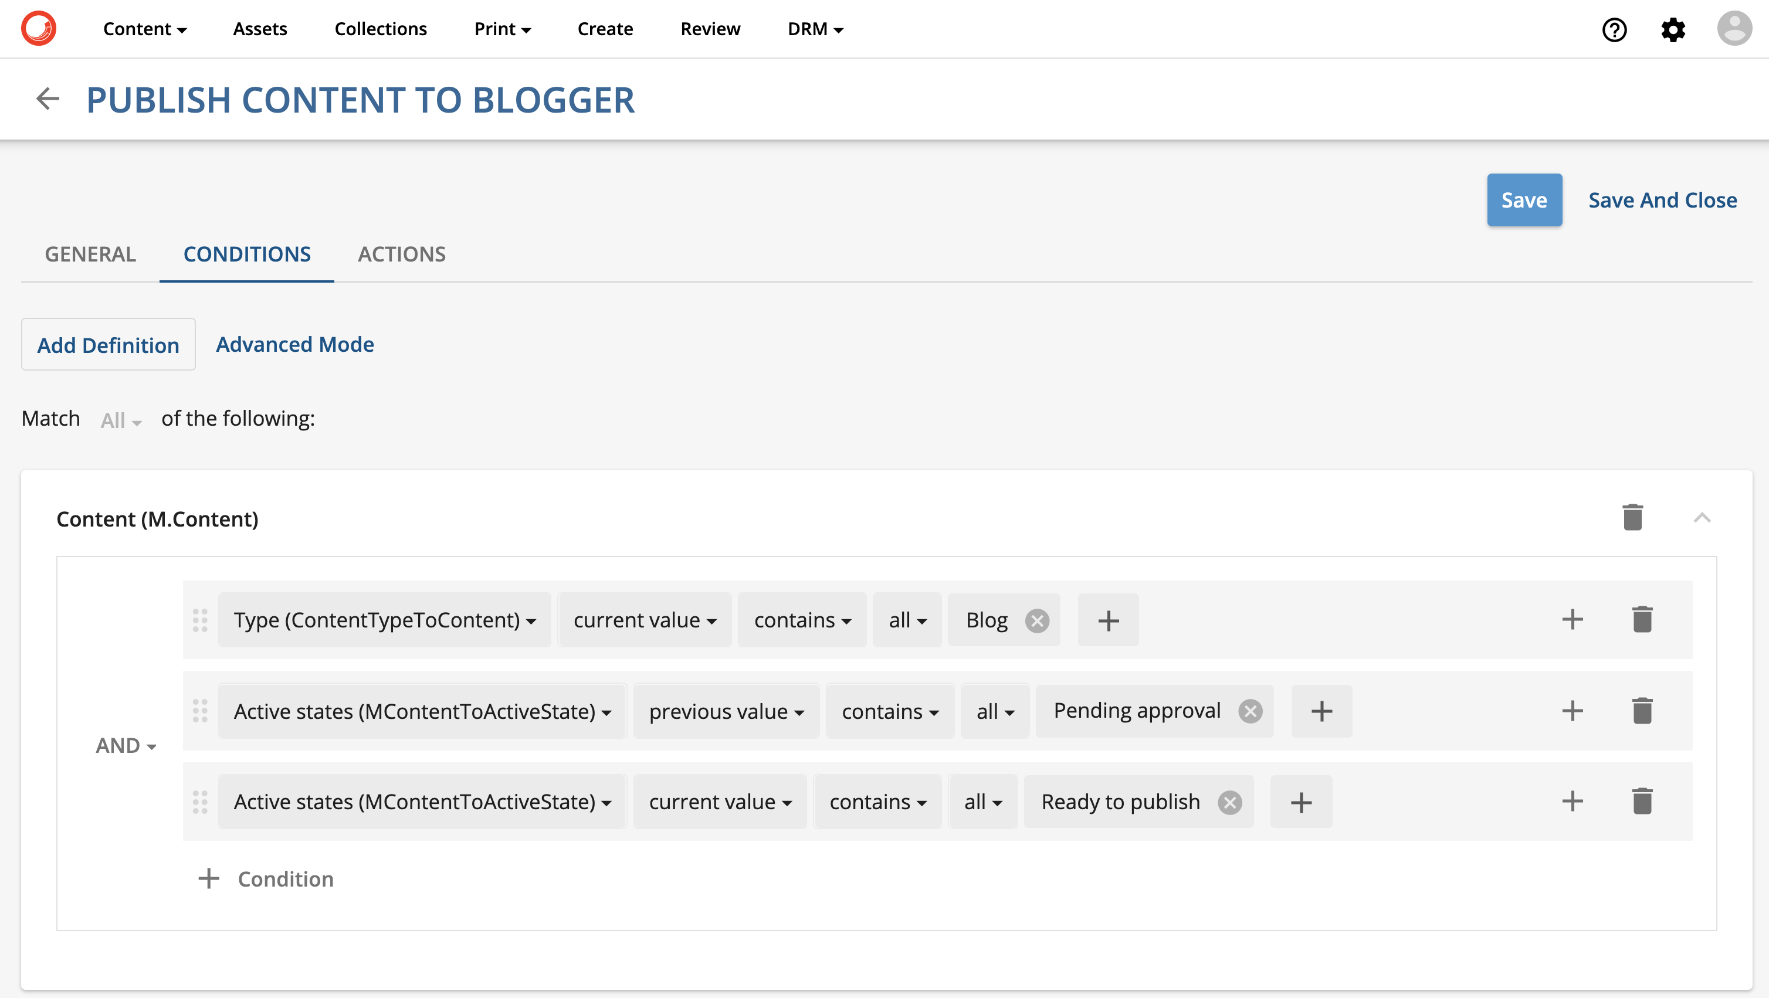Switch to Advanced Mode
This screenshot has width=1769, height=998.
294,344
